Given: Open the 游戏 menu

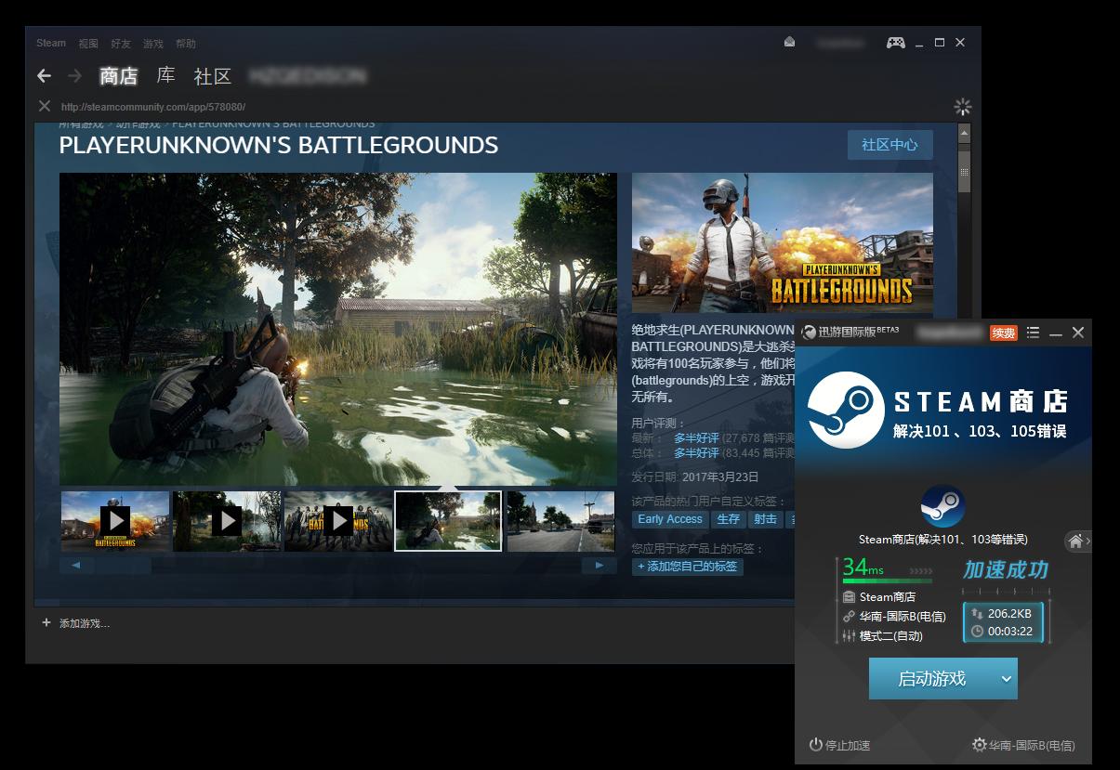Looking at the screenshot, I should (153, 44).
